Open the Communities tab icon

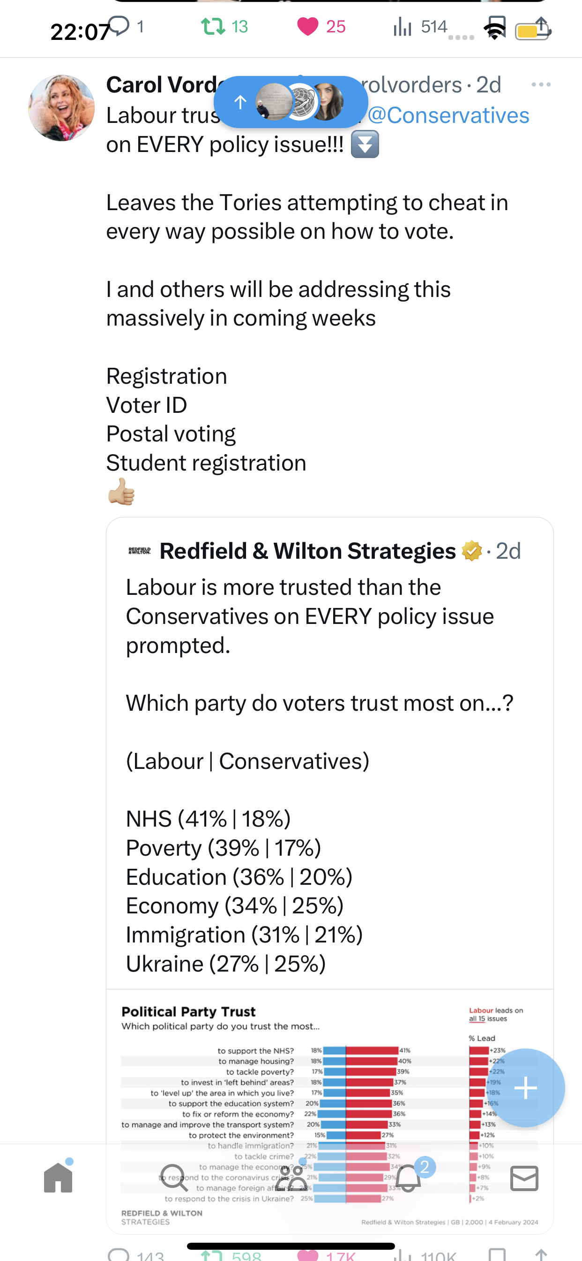pyautogui.click(x=291, y=1178)
